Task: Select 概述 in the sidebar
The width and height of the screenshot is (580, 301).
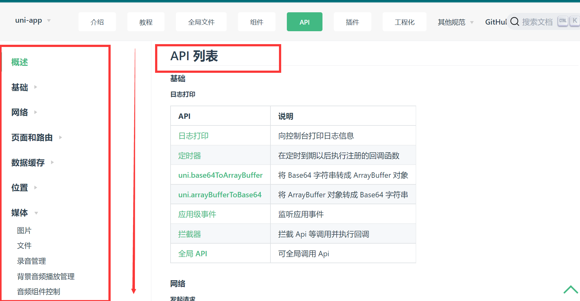Action: click(x=20, y=62)
